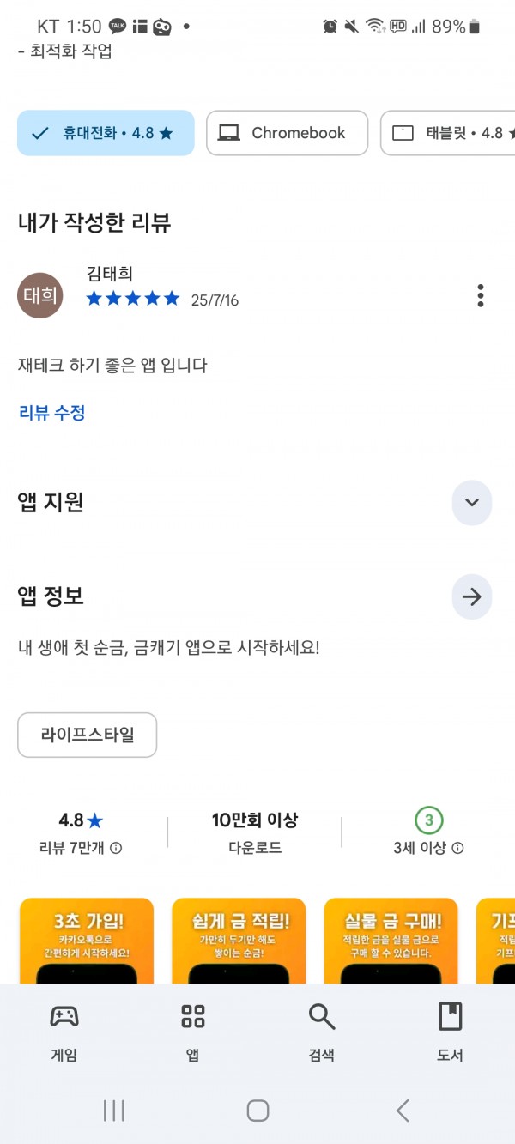Tap the green 3 age rating badge
515x1144 pixels.
(428, 820)
